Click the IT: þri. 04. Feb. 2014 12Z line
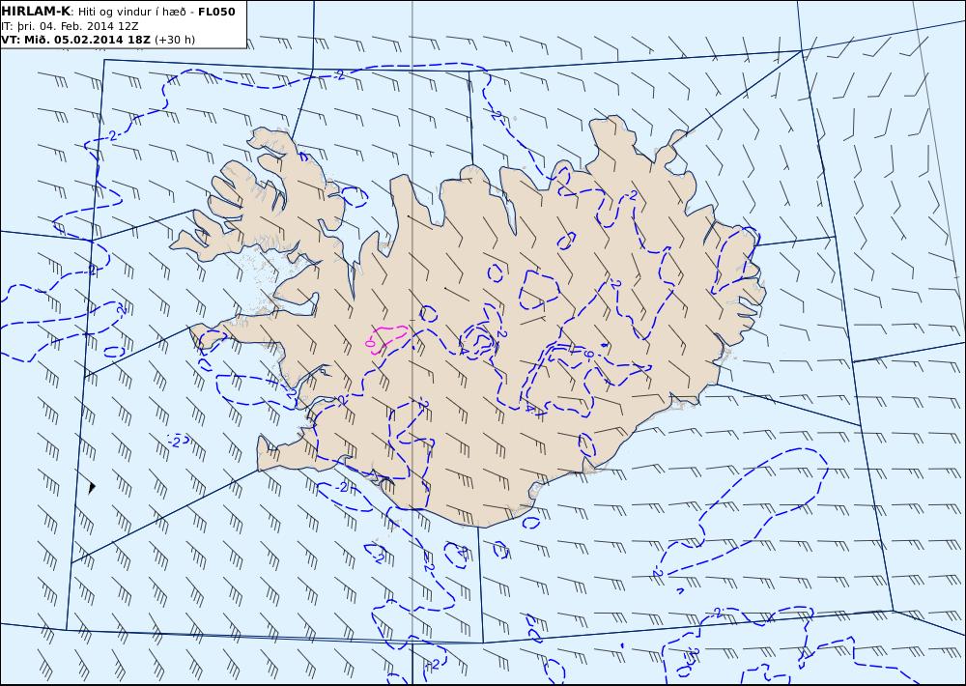The height and width of the screenshot is (686, 966). pos(70,26)
